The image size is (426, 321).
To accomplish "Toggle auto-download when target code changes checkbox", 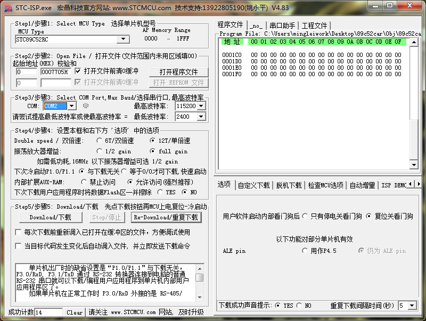I will coord(19,246).
